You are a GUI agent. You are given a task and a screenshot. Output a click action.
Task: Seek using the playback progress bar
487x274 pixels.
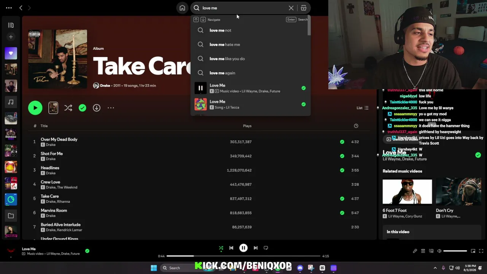click(243, 256)
